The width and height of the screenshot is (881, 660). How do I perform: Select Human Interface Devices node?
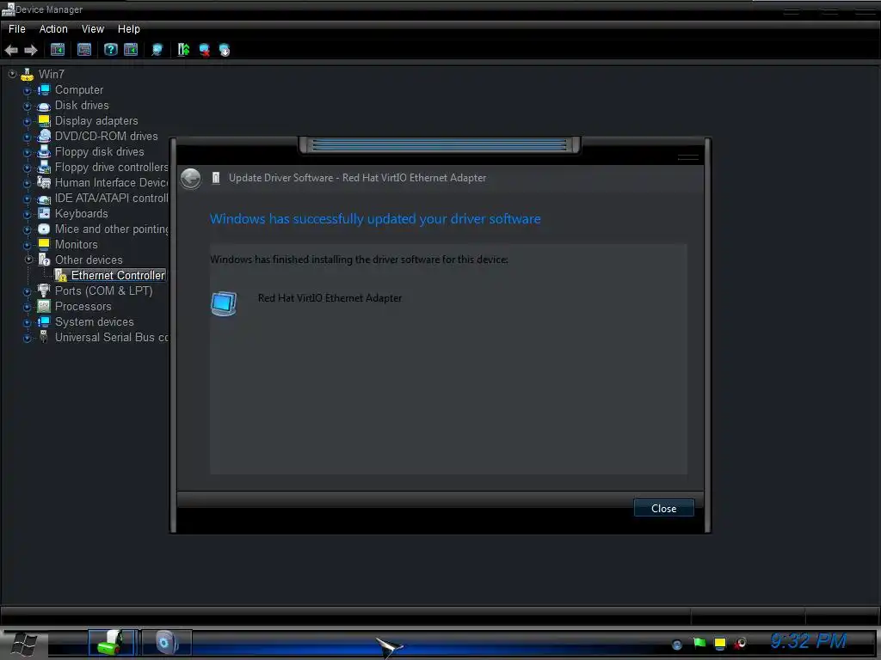(x=111, y=182)
